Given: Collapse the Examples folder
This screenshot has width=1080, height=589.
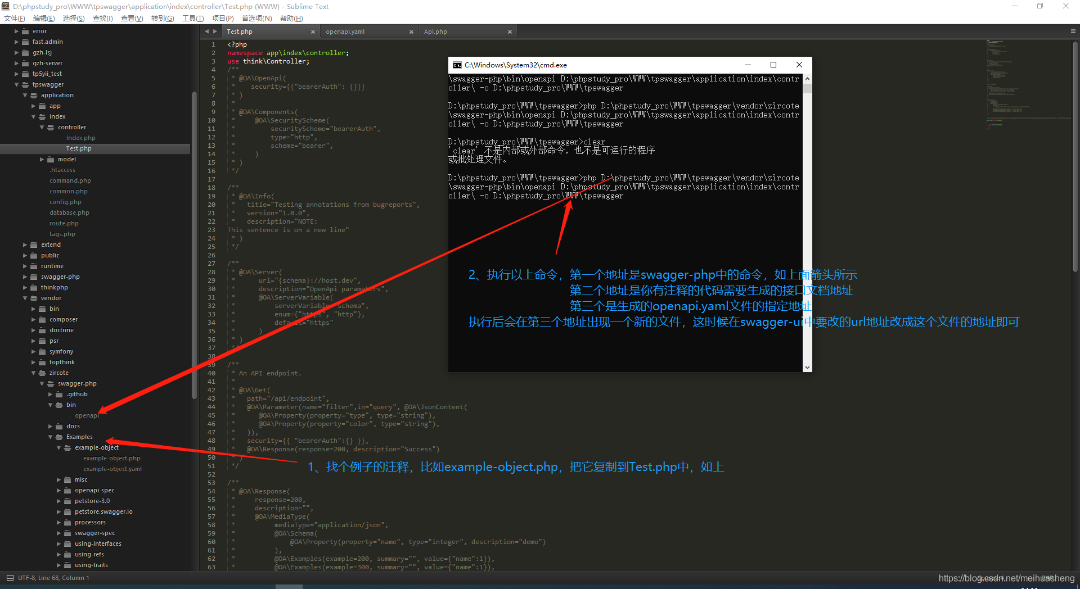Looking at the screenshot, I should pyautogui.click(x=51, y=437).
